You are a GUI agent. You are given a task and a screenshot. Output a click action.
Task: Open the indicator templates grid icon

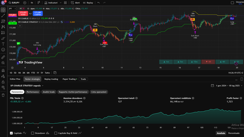click(x=65, y=3)
